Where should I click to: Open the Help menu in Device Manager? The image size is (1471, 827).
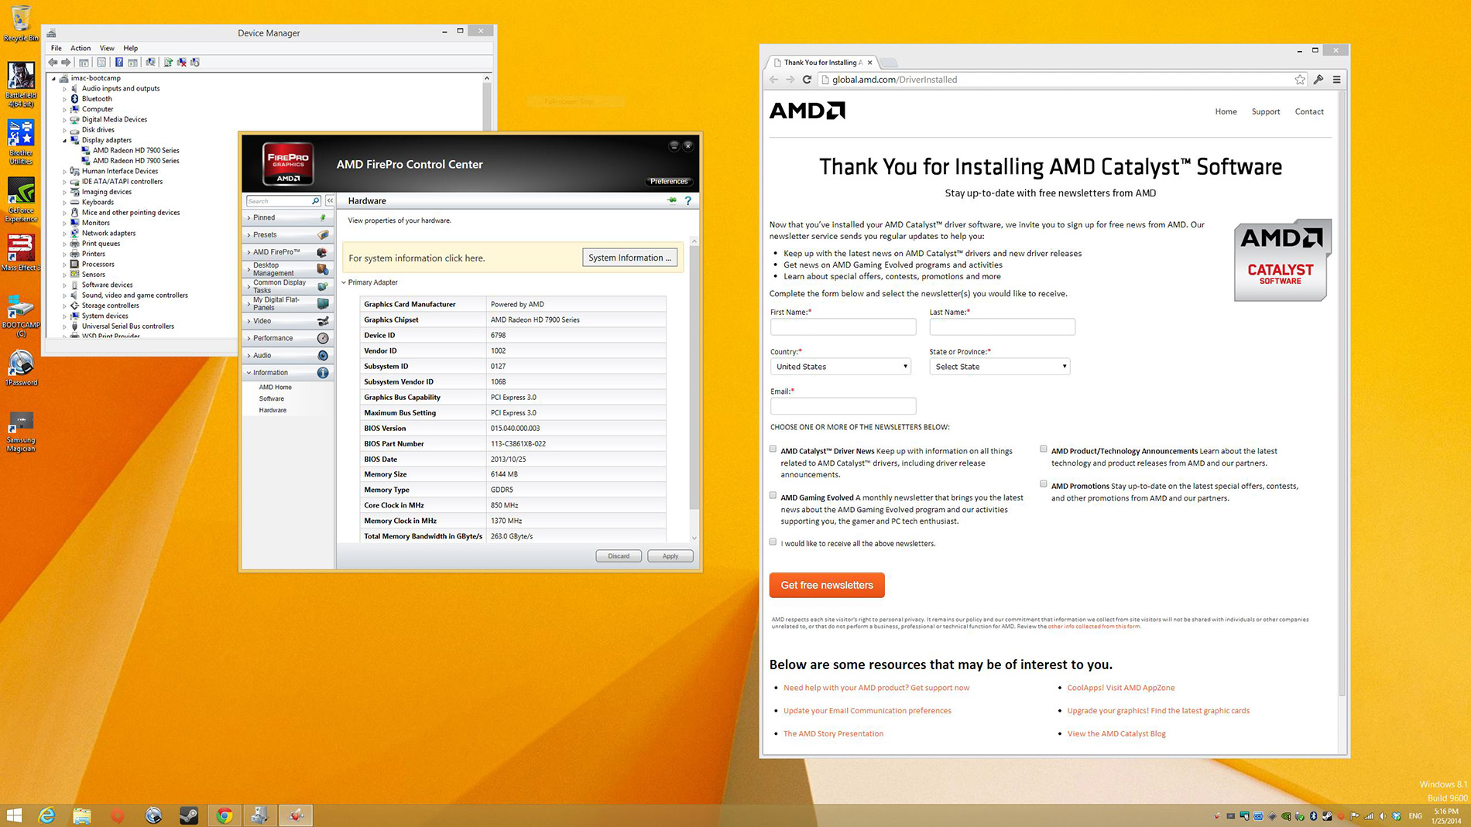pos(131,48)
